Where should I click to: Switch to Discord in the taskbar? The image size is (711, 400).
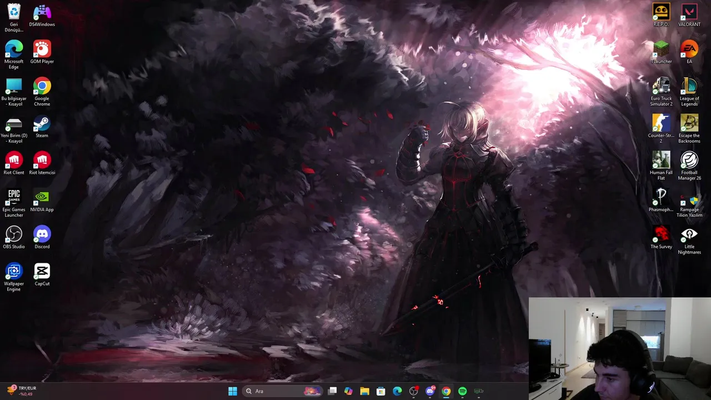pyautogui.click(x=430, y=391)
